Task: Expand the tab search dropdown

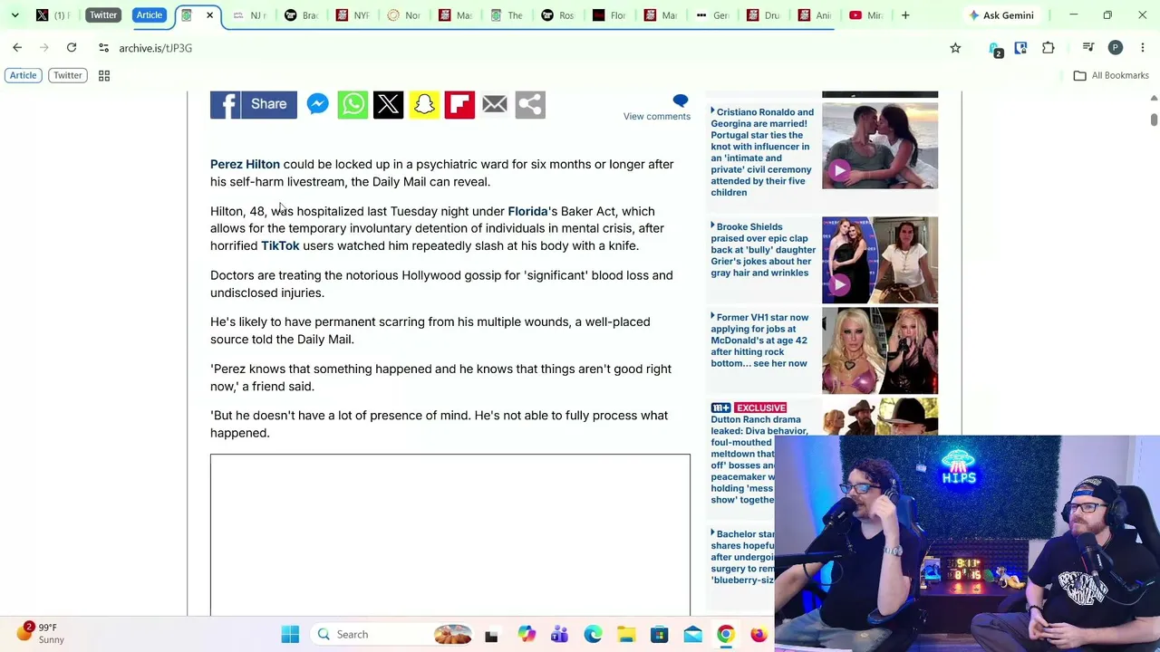Action: (x=14, y=15)
